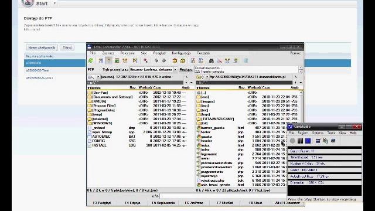375x211 pixels.
Task: Click the binoculars search files icon
Action: pyautogui.click(x=211, y=61)
